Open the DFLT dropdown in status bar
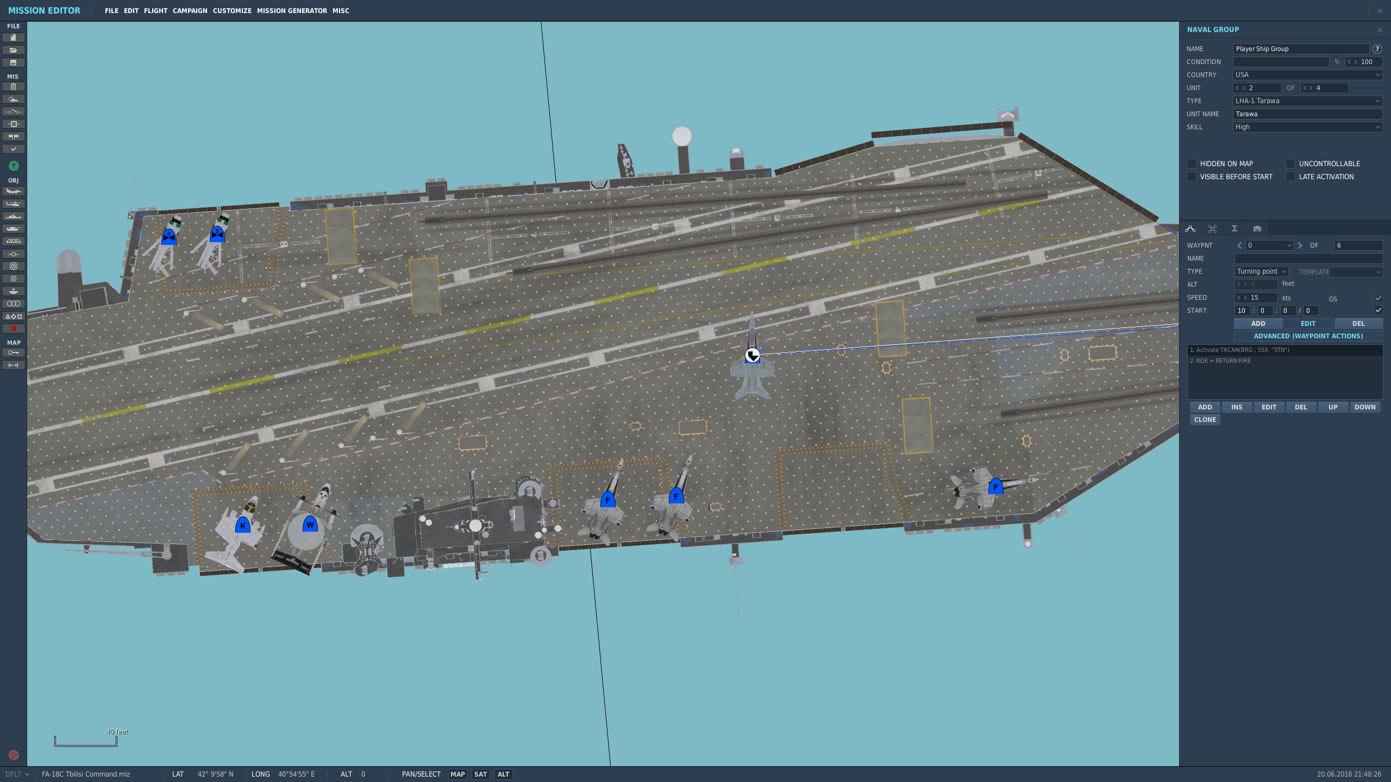Image resolution: width=1391 pixels, height=782 pixels. (17, 774)
